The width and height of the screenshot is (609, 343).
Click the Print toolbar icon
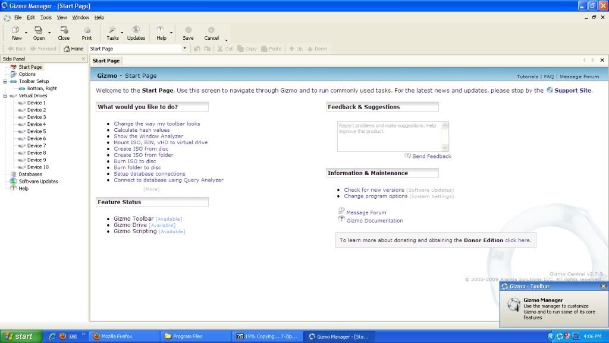tap(87, 33)
